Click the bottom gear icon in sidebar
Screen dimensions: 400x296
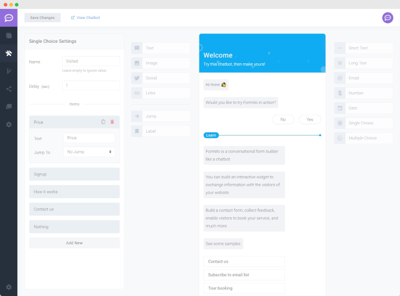click(9, 287)
